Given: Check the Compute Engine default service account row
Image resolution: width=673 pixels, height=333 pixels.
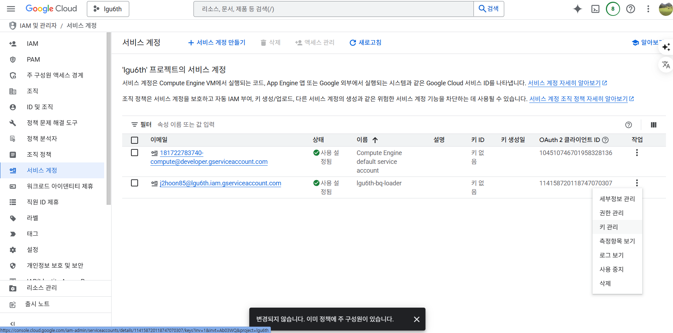Looking at the screenshot, I should coord(135,153).
